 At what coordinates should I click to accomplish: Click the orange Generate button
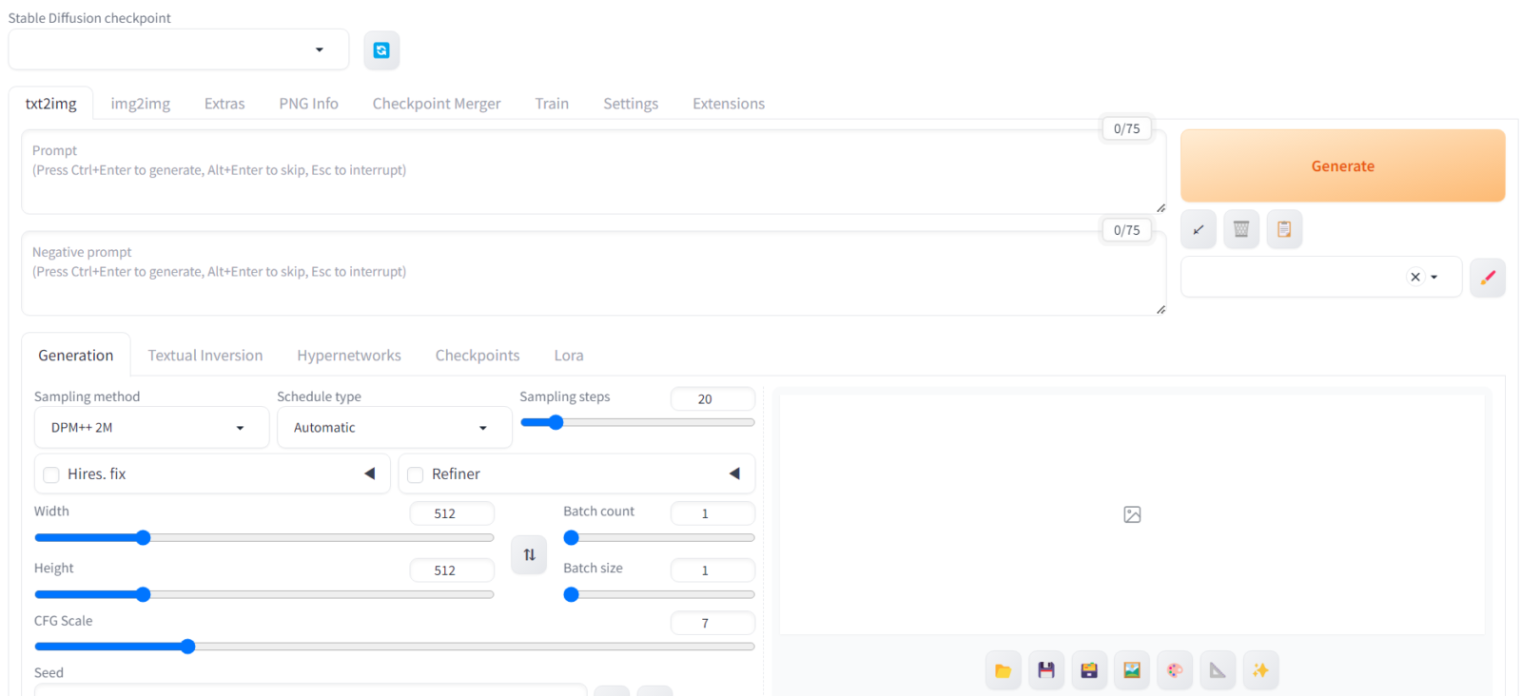tap(1343, 165)
